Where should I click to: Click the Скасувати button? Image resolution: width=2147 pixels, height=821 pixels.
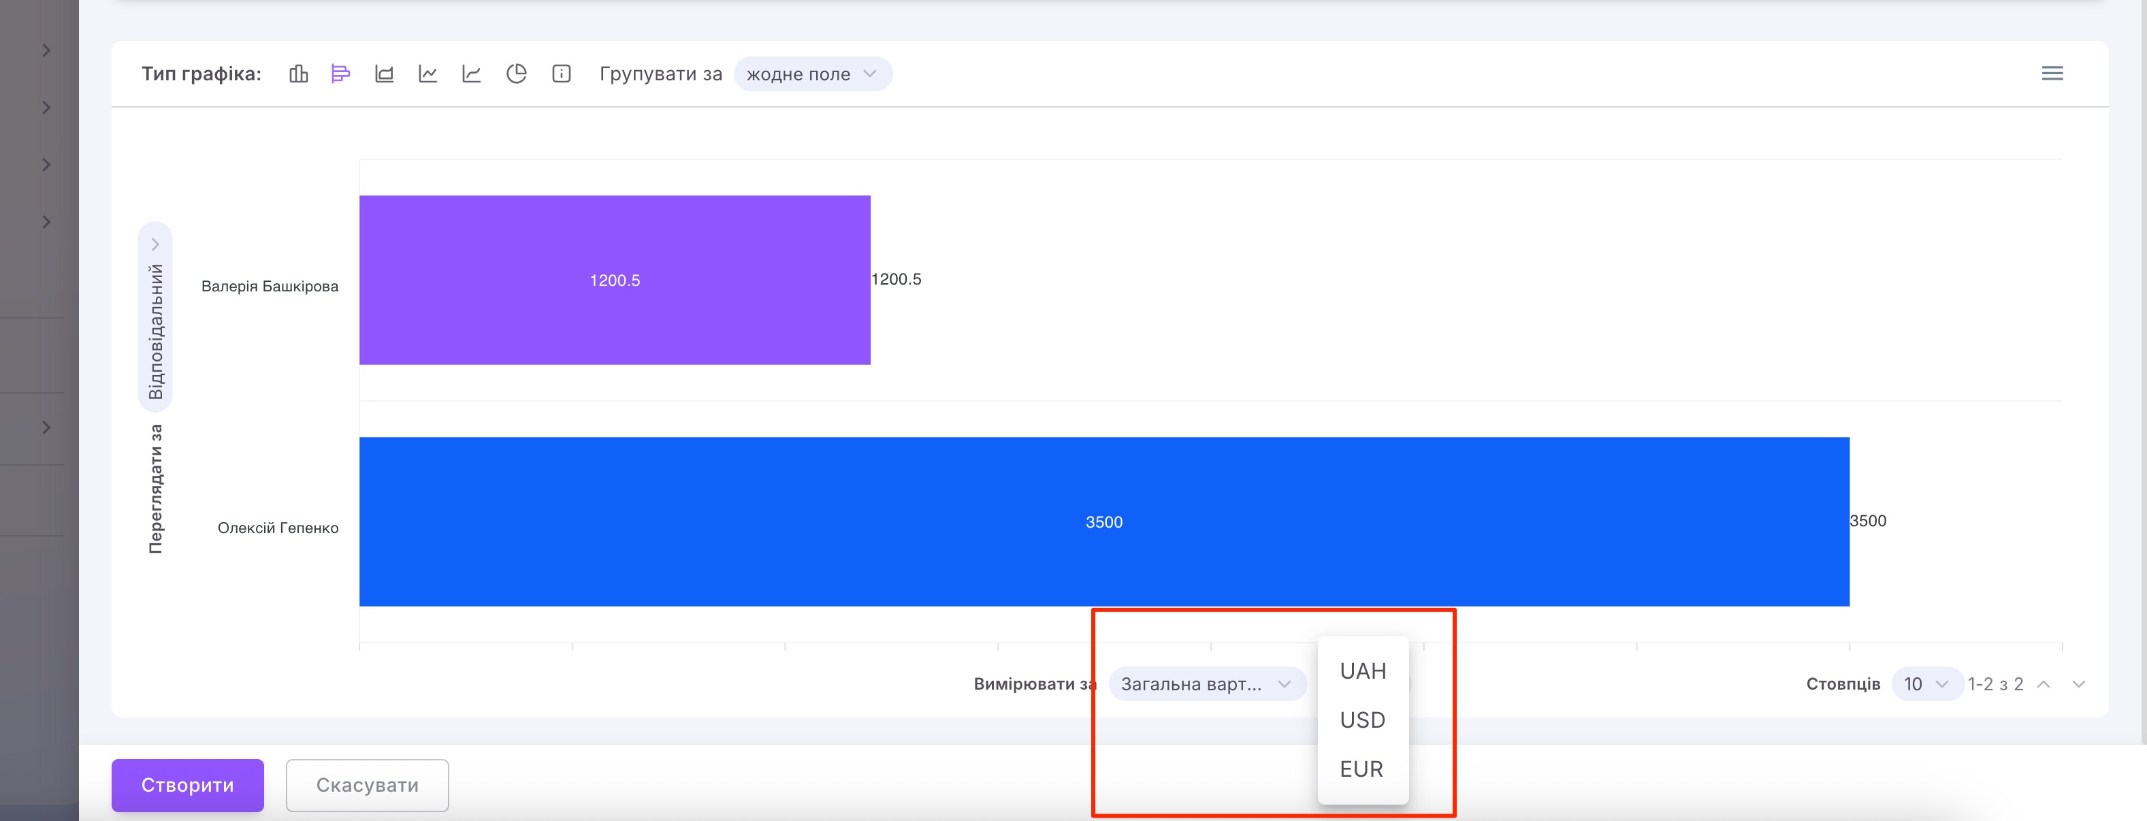point(367,785)
